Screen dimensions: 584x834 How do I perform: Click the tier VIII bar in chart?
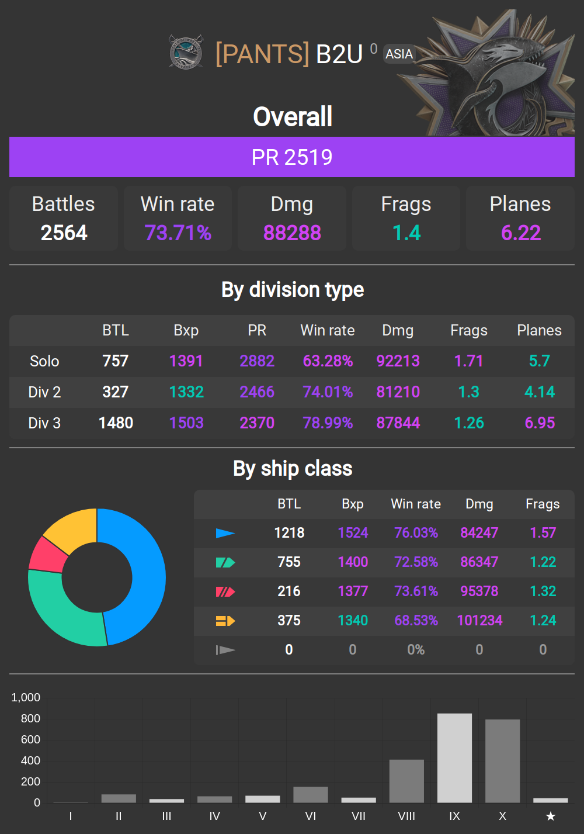click(x=406, y=780)
